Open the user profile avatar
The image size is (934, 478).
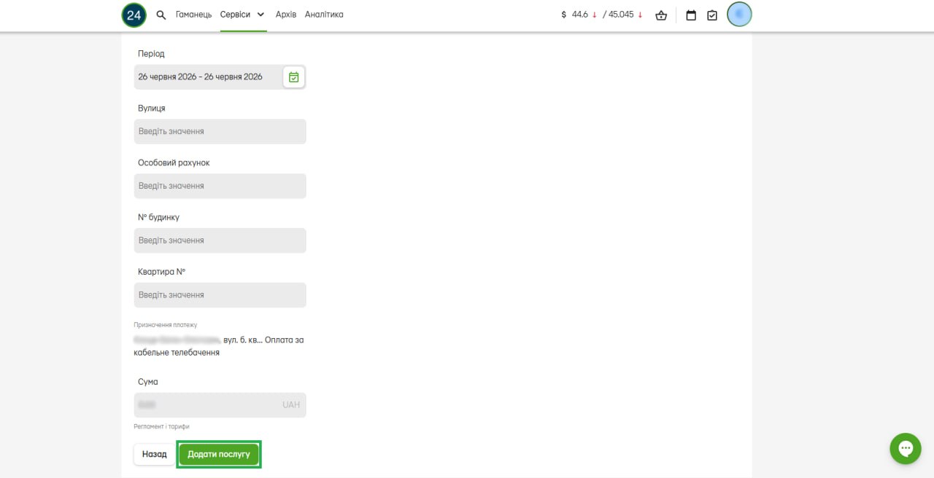pyautogui.click(x=739, y=15)
